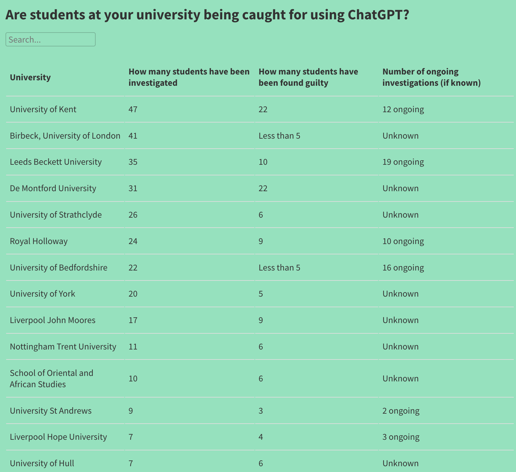Sort by students investigated column header
The width and height of the screenshot is (516, 472).
point(189,77)
